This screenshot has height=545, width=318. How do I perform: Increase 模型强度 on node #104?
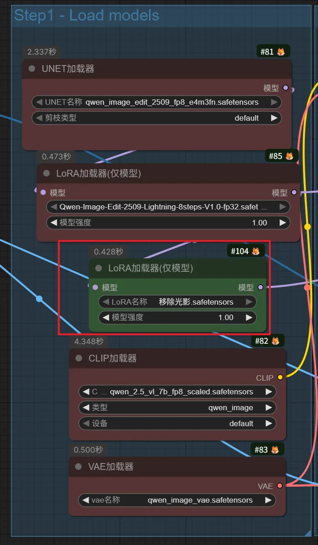pyautogui.click(x=249, y=317)
